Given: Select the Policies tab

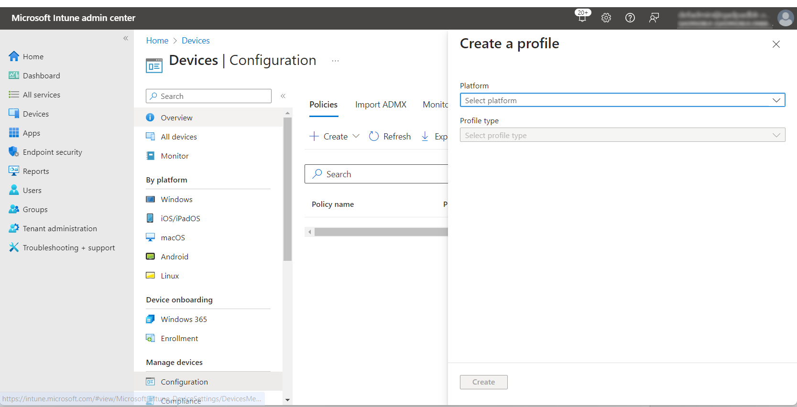Looking at the screenshot, I should coord(323,105).
